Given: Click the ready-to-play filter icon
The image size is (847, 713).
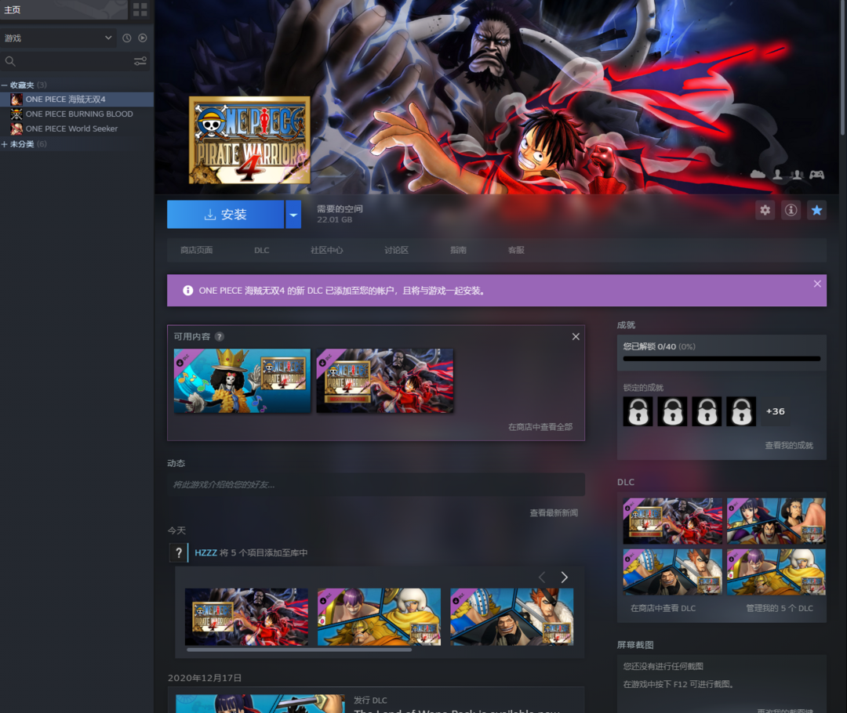Looking at the screenshot, I should coord(143,38).
